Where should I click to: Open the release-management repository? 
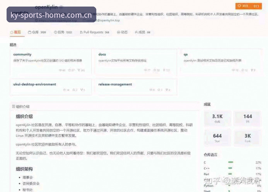pyautogui.click(x=115, y=84)
